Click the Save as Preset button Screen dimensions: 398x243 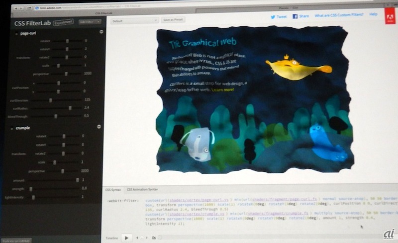pos(174,20)
